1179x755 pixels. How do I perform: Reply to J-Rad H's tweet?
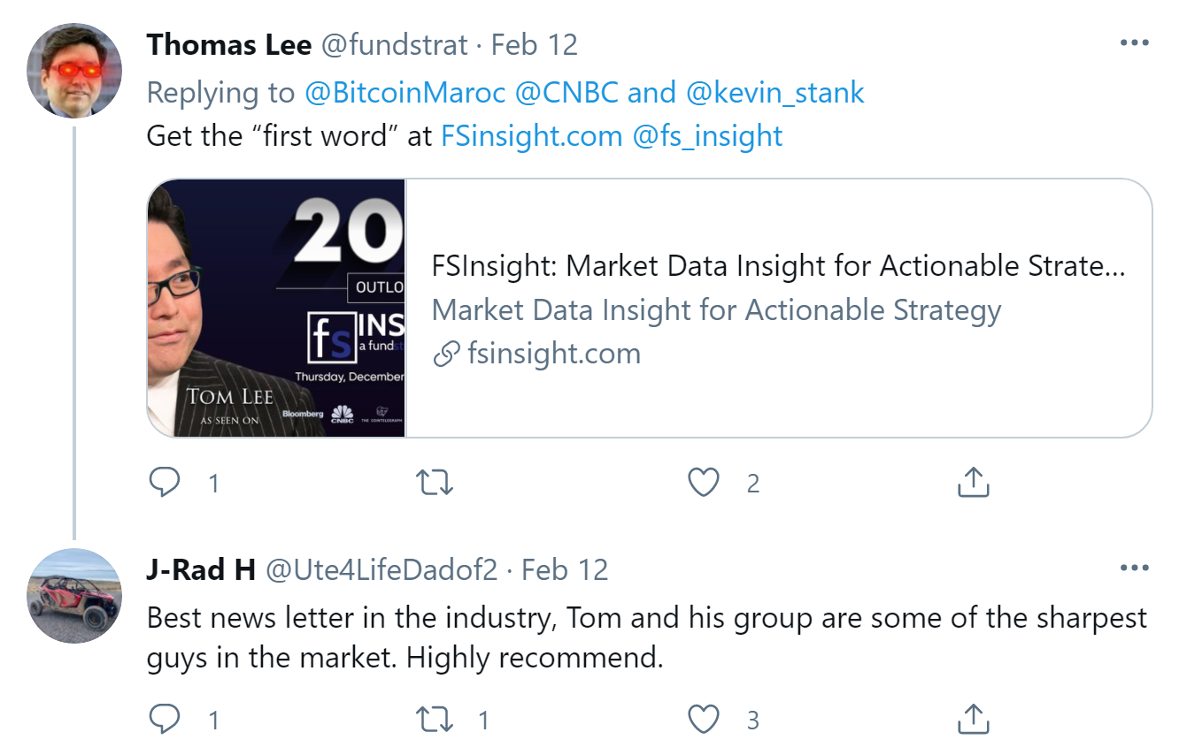click(165, 720)
